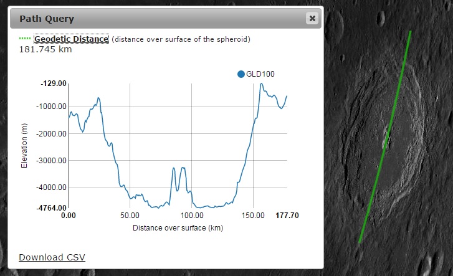Click the green dotted line legend icon
453x276 pixels.
pos(25,39)
